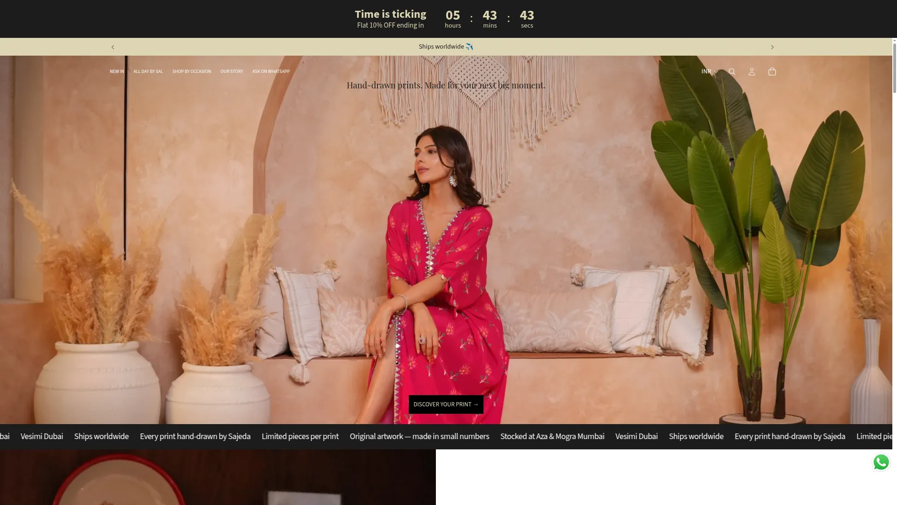Go to previous announcement with left arrow
Viewport: 897px width, 505px height.
(113, 47)
